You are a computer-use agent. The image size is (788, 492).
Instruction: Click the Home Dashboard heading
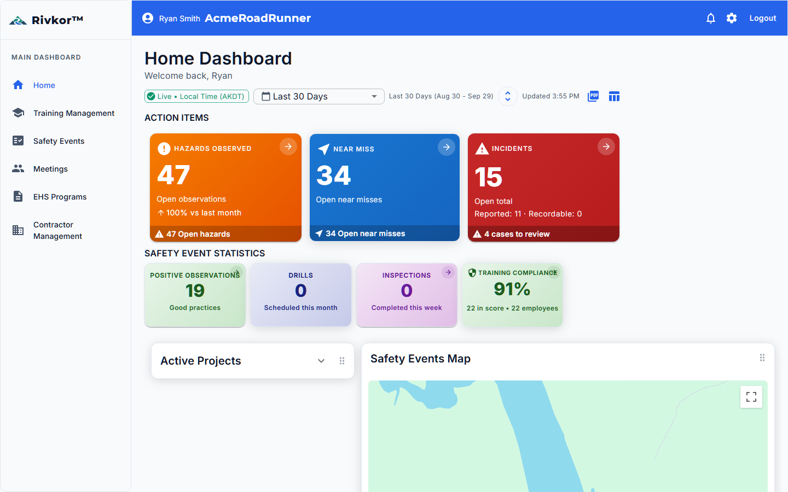pyautogui.click(x=218, y=58)
